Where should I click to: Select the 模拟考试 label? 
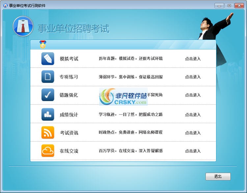[69, 59]
